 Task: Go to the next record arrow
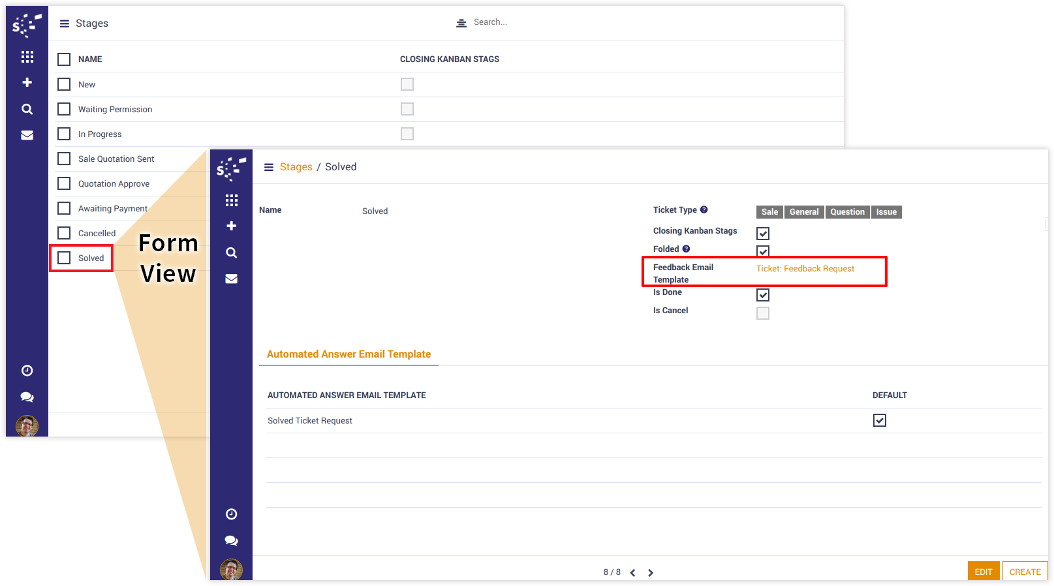[x=651, y=572]
